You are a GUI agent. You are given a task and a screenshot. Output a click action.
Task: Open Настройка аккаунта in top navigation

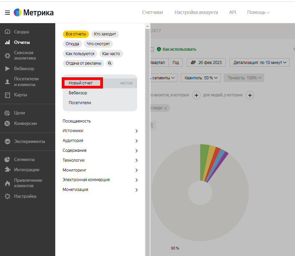click(196, 12)
